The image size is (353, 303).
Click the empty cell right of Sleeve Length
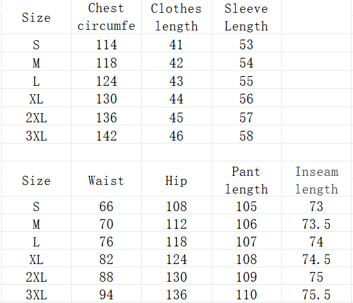point(316,17)
